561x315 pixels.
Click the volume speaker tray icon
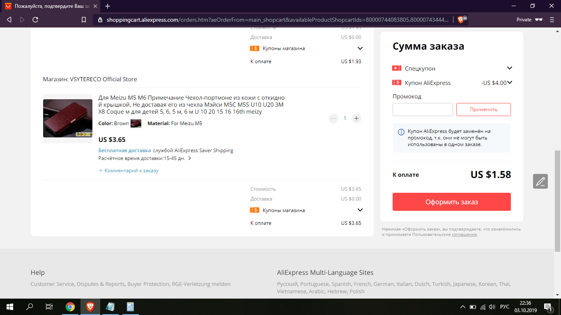[493, 307]
